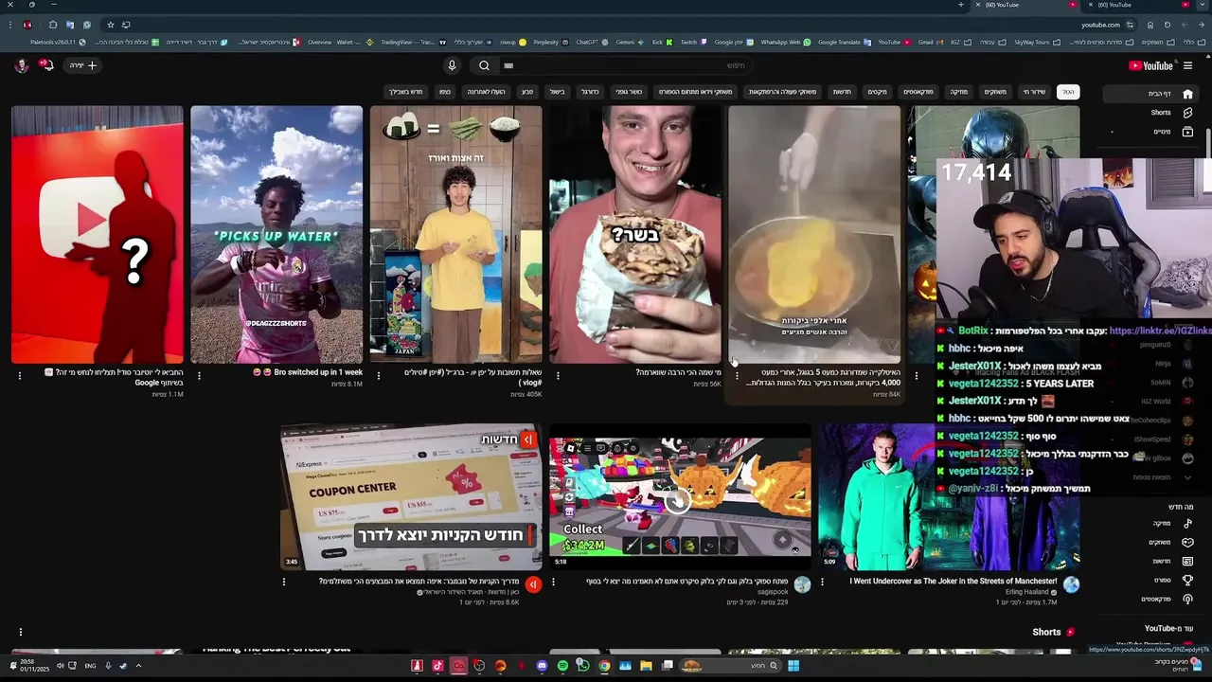
Task: Click the browser bookmark star icon
Action: click(x=110, y=25)
